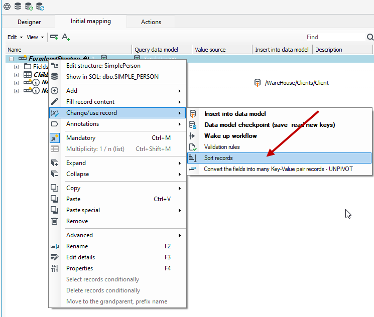Open the Fill record content submenu arrow
The width and height of the screenshot is (374, 317).
[179, 102]
